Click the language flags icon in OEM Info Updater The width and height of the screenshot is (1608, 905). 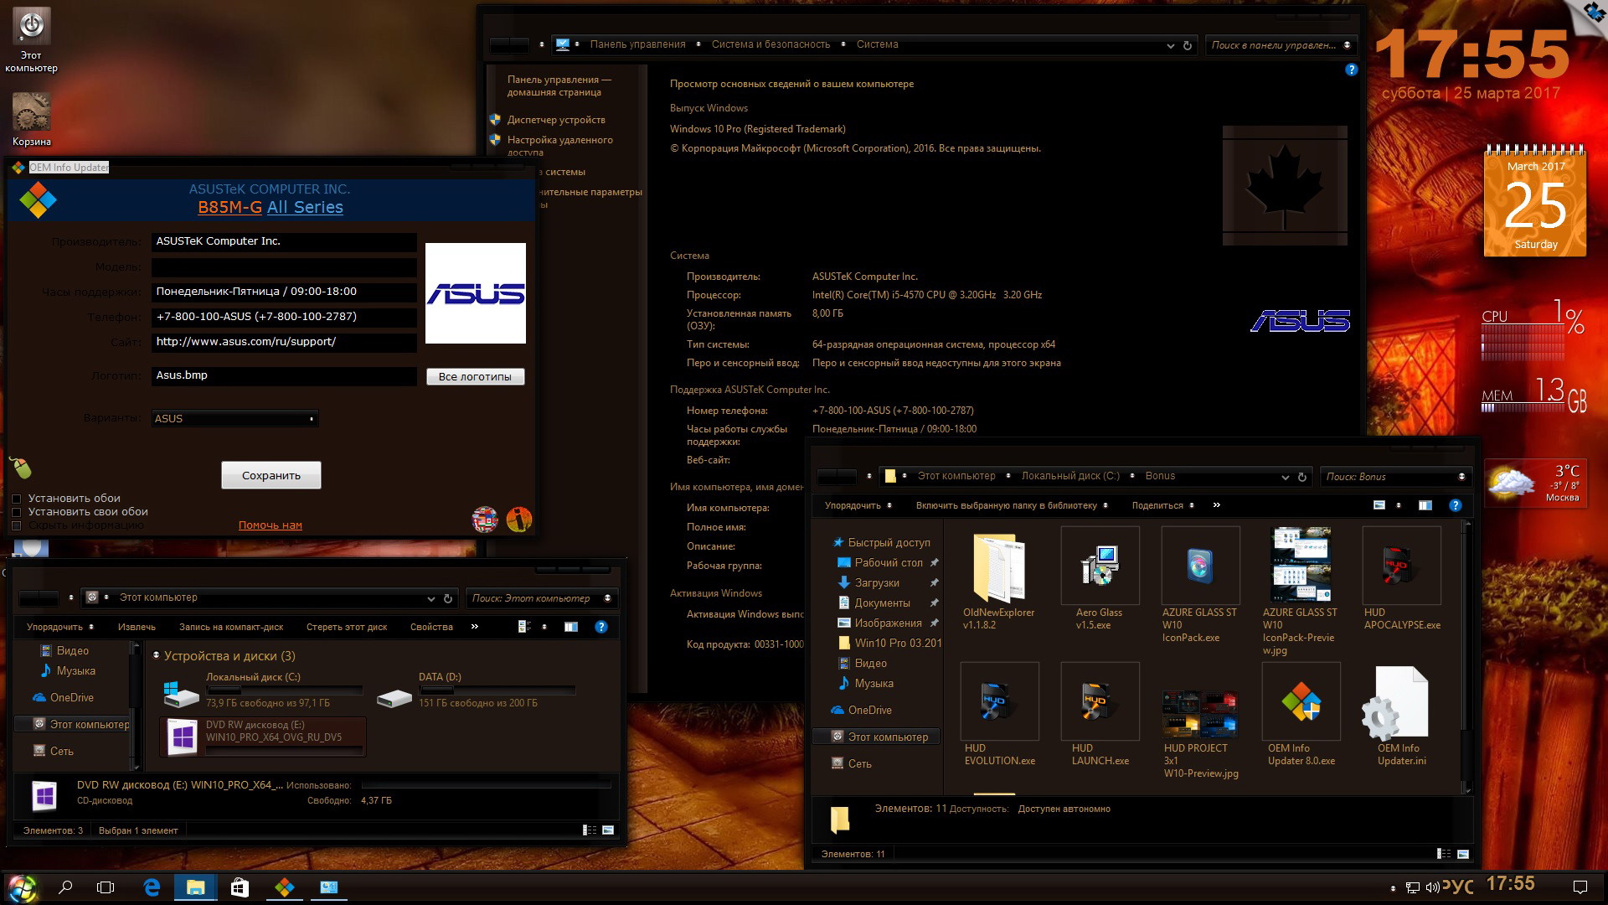(x=485, y=520)
